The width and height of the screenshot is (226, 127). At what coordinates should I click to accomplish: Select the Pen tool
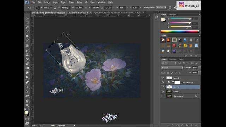(27, 82)
